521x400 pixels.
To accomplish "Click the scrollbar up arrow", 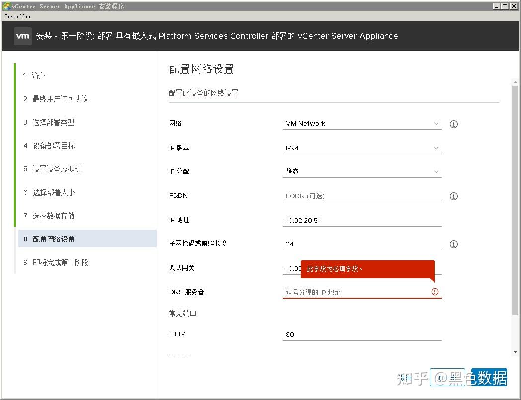I will (515, 82).
